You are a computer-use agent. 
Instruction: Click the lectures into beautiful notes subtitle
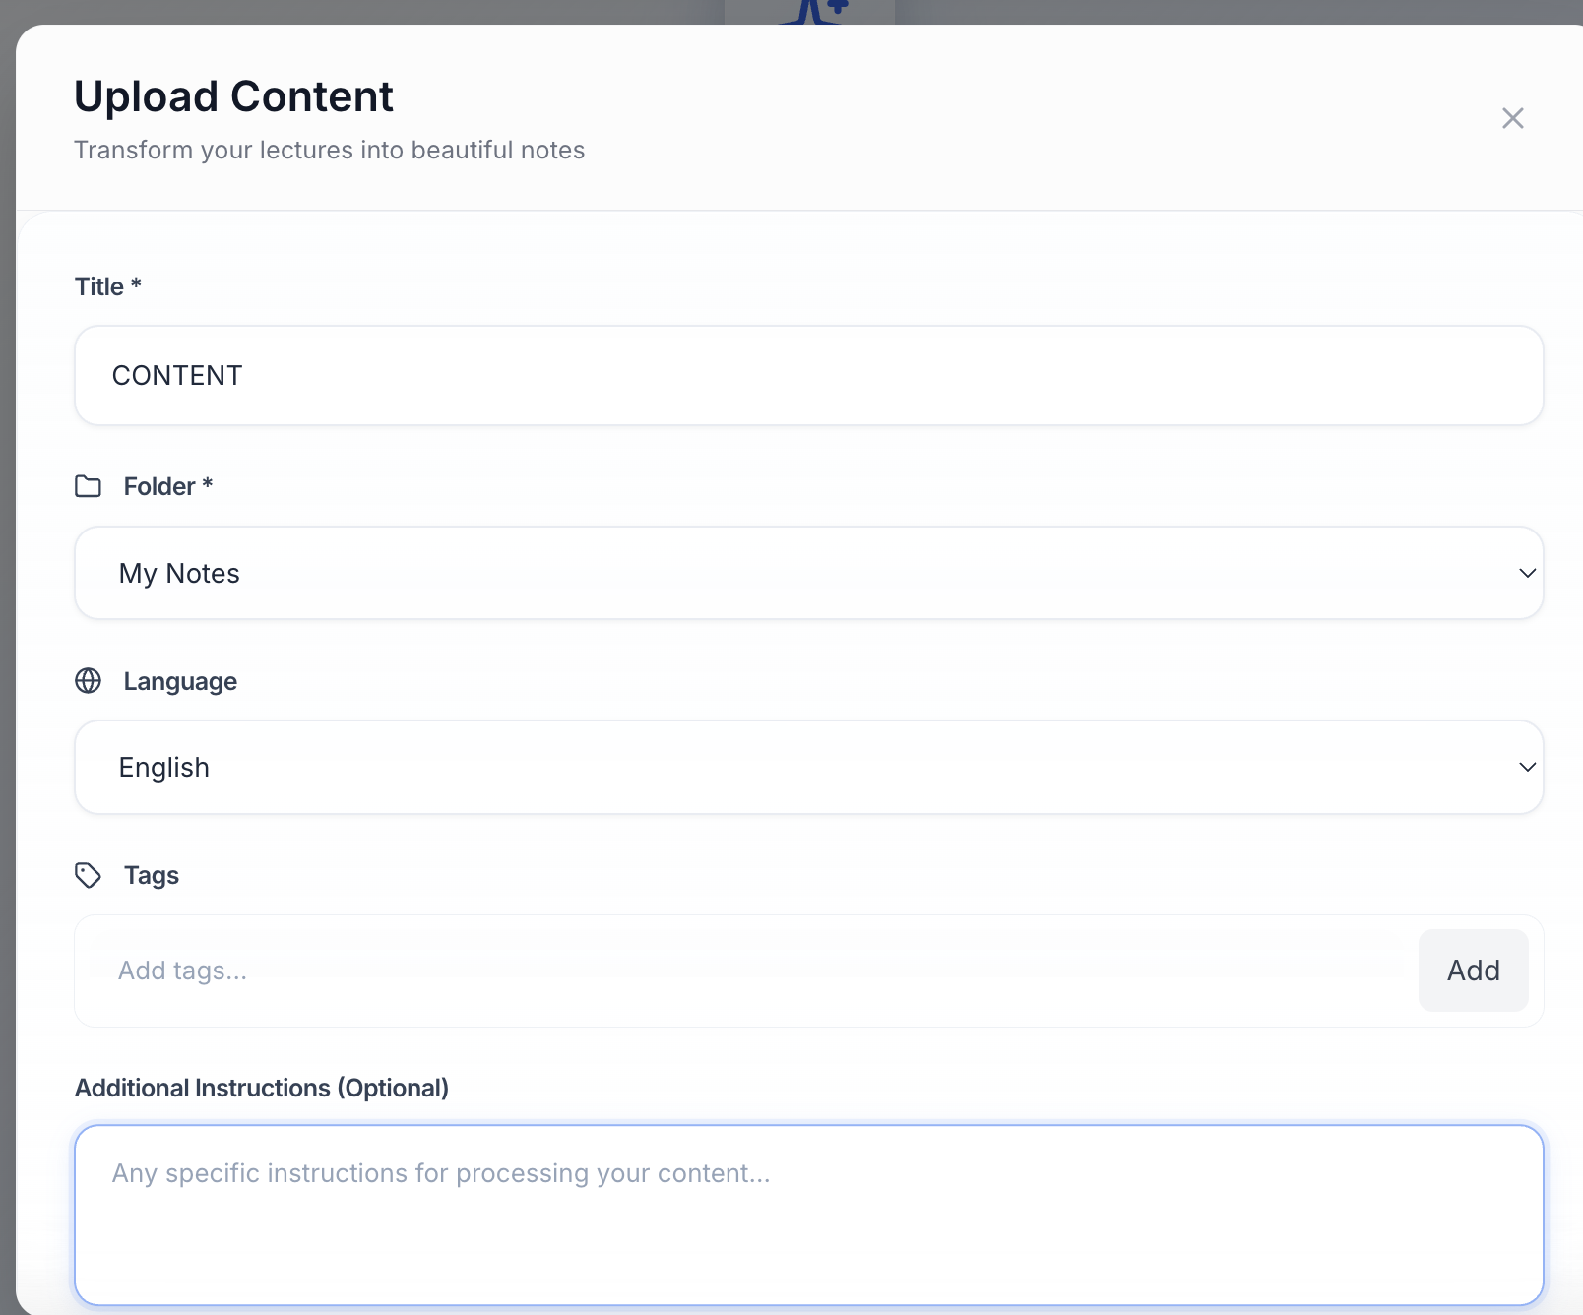(328, 150)
